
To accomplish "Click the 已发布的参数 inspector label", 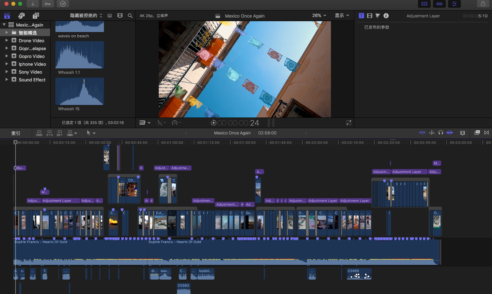I will (377, 27).
